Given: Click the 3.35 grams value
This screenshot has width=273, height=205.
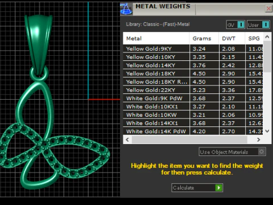Looking at the screenshot, I should tap(199, 57).
